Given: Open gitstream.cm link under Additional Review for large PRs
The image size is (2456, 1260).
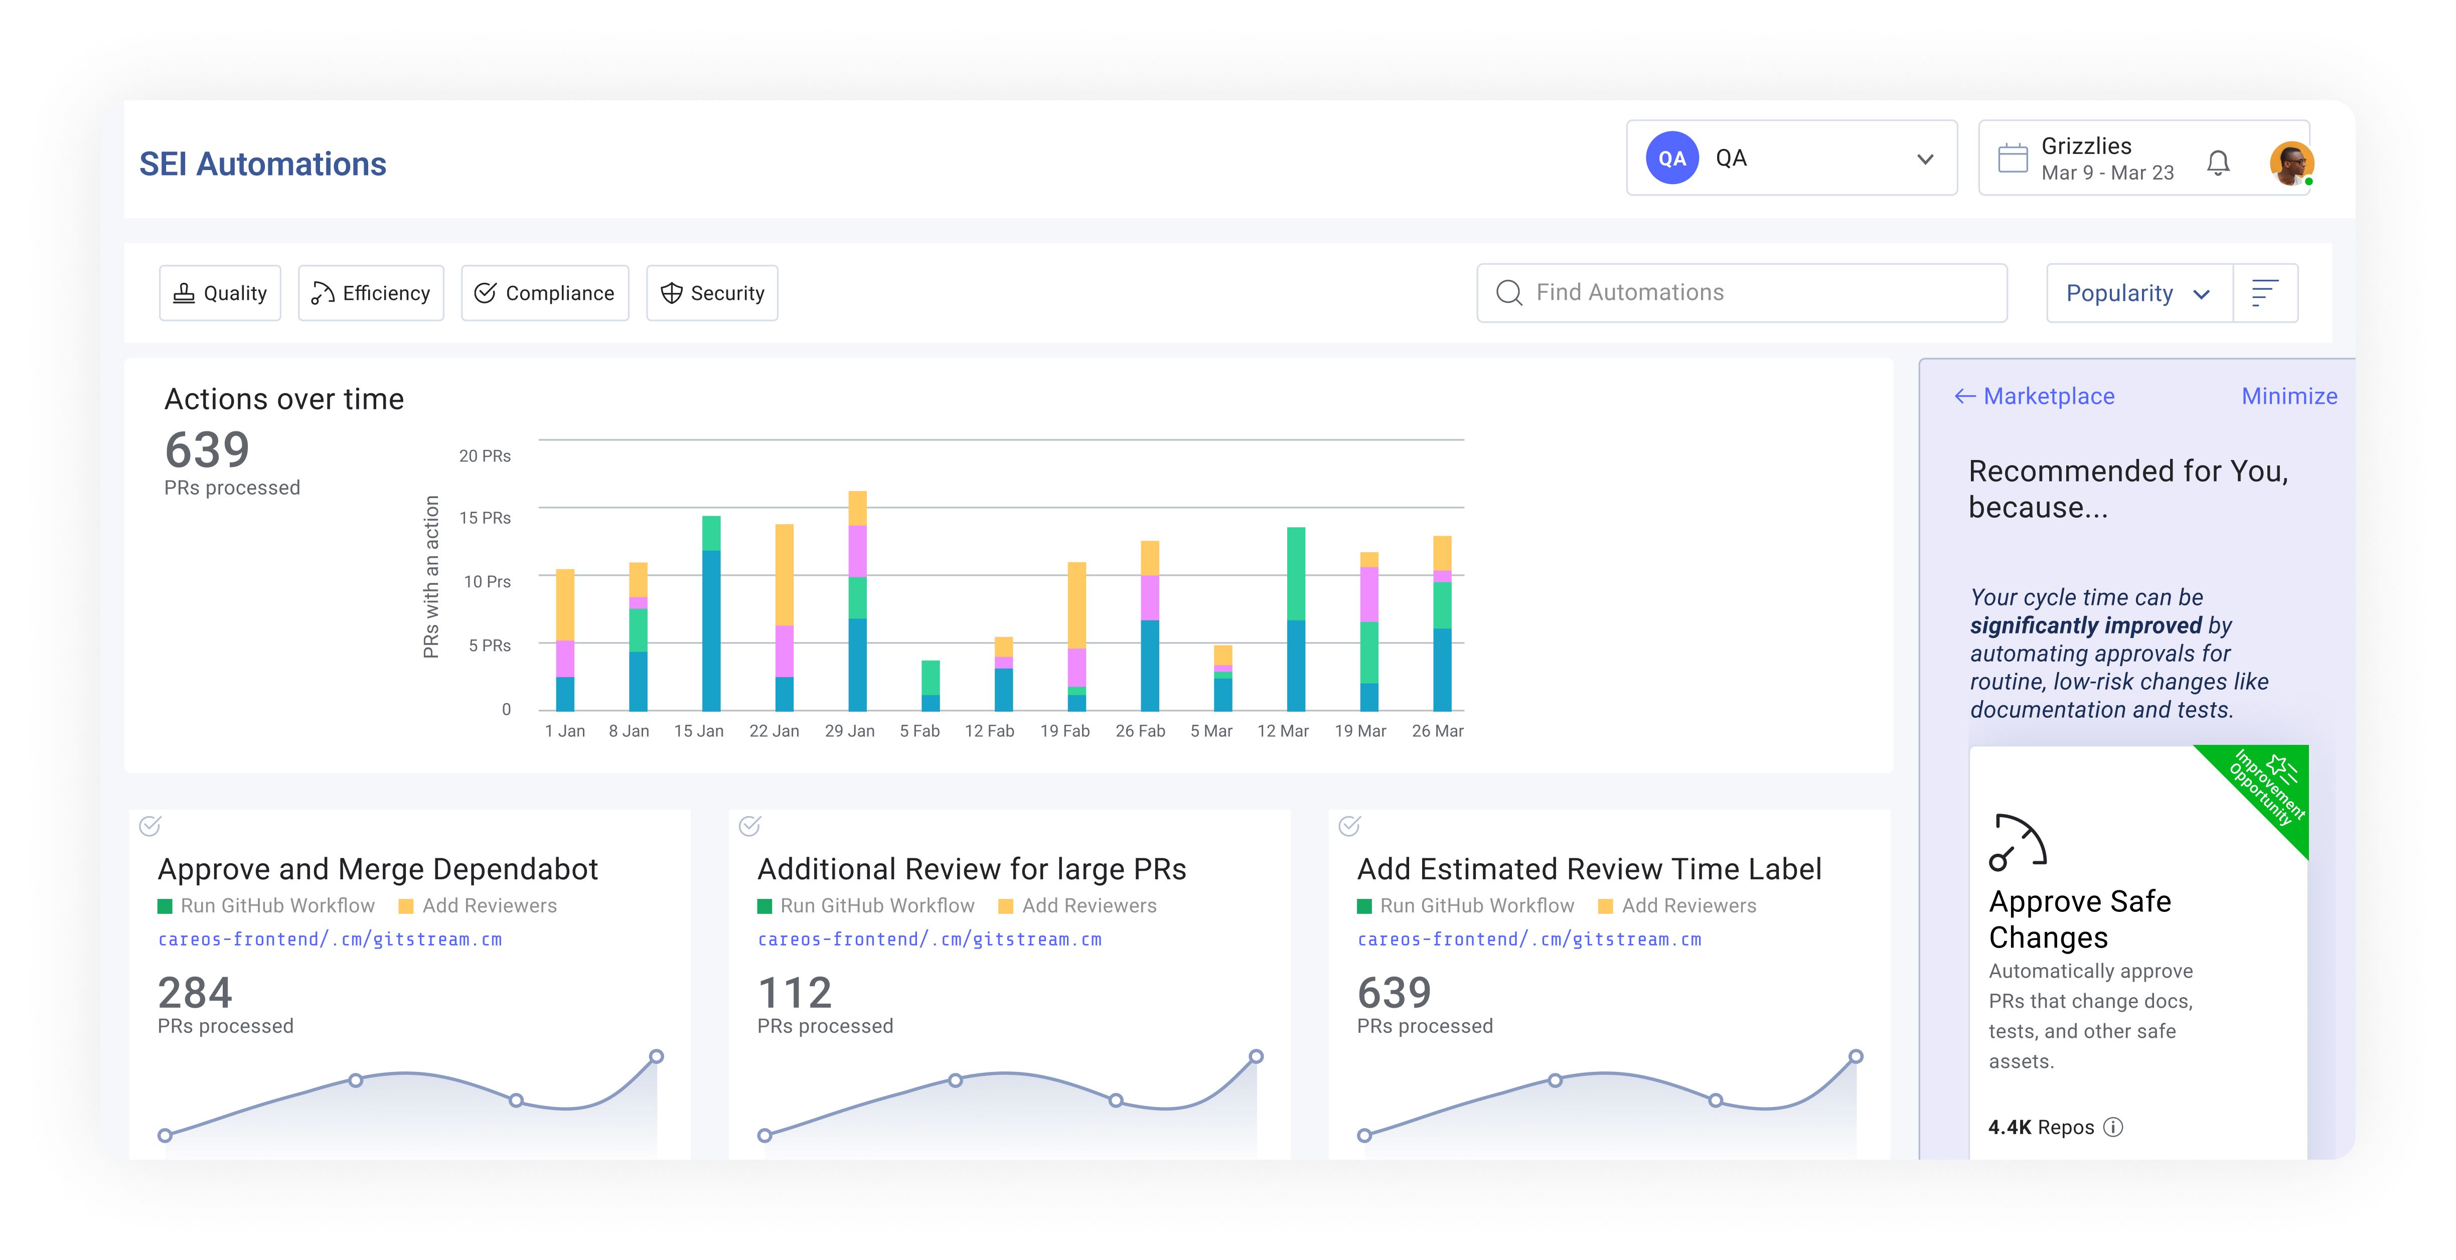Looking at the screenshot, I should (930, 940).
